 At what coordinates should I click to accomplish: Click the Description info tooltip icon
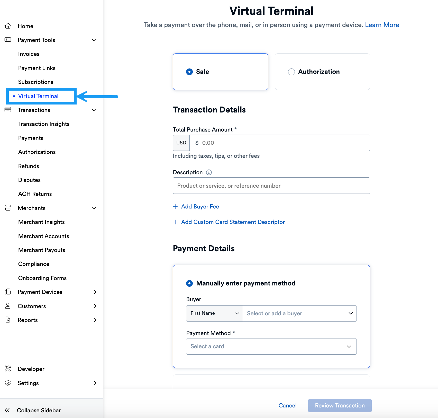pyautogui.click(x=209, y=172)
